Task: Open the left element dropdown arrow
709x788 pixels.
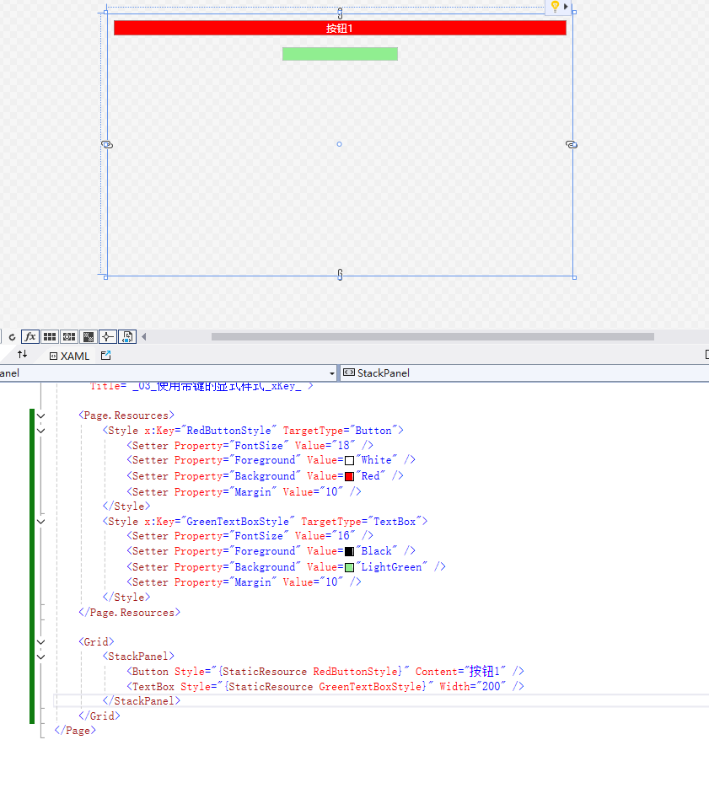Action: point(332,373)
